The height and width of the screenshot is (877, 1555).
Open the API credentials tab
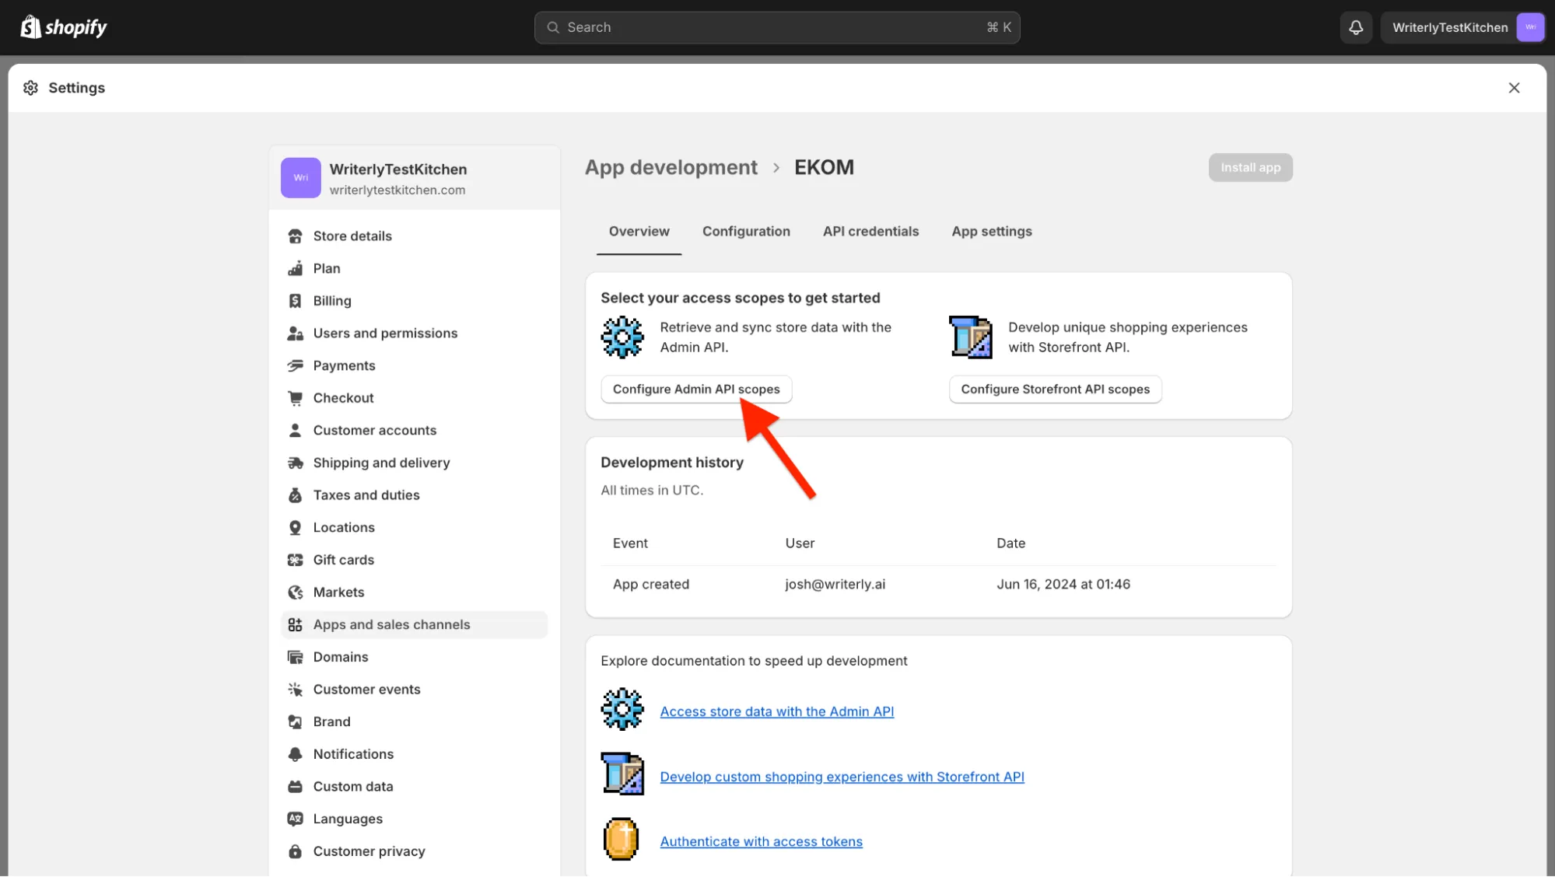[x=870, y=232]
